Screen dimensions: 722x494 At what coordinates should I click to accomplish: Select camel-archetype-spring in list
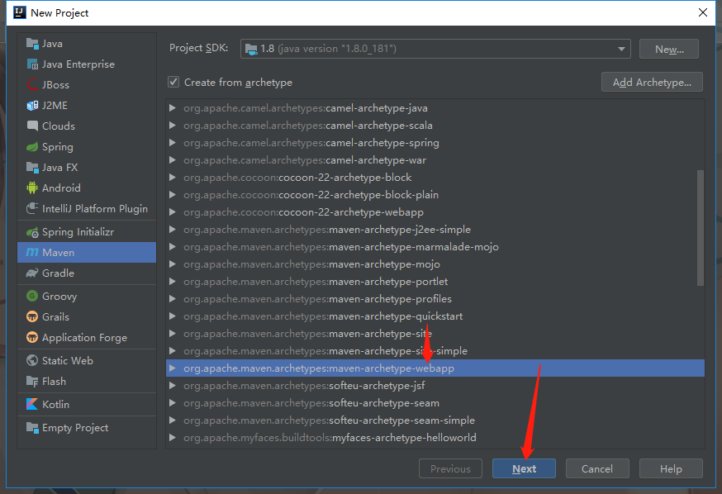tap(435, 143)
